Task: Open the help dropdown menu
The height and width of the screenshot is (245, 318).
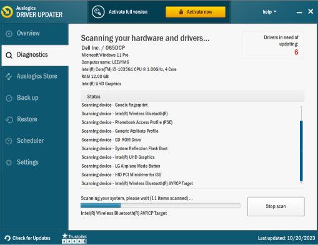Action: tap(269, 12)
